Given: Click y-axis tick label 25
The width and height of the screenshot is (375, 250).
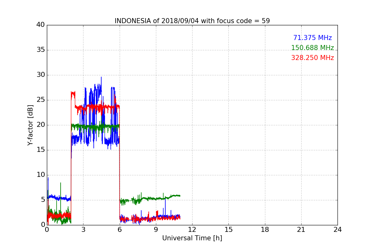Looking at the screenshot, I should [x=41, y=100].
